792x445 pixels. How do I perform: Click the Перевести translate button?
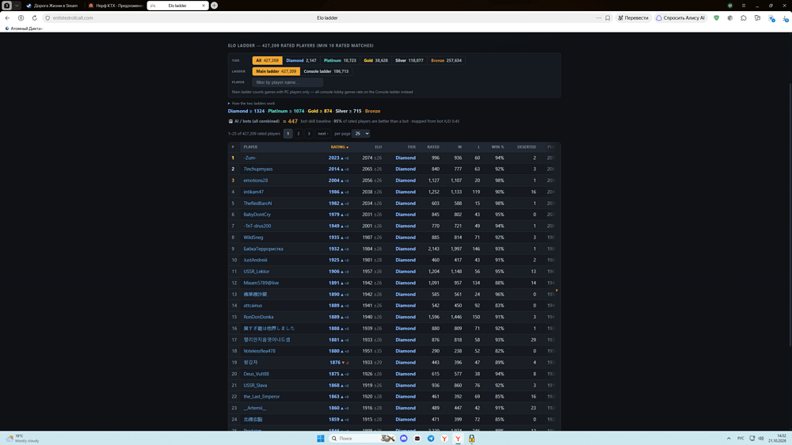coord(633,17)
